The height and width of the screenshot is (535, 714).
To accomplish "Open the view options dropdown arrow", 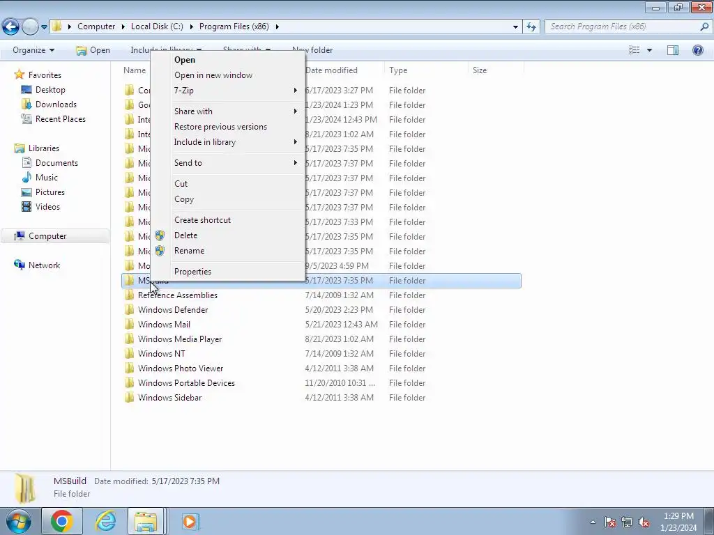I will pos(649,50).
